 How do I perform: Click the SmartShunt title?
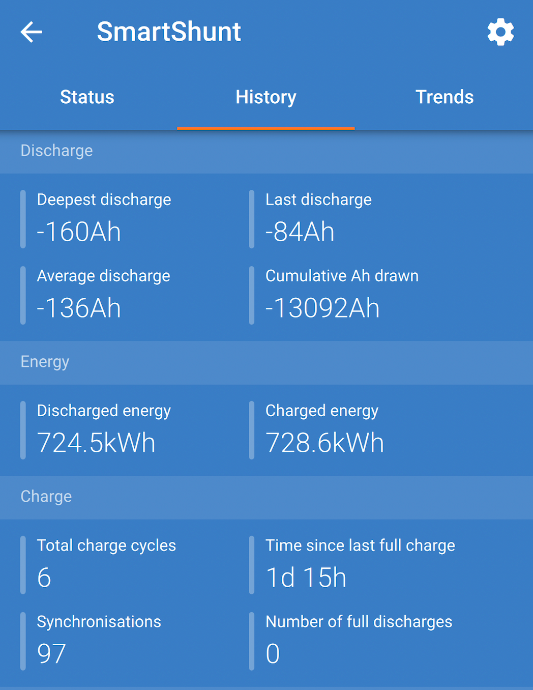coord(169,32)
